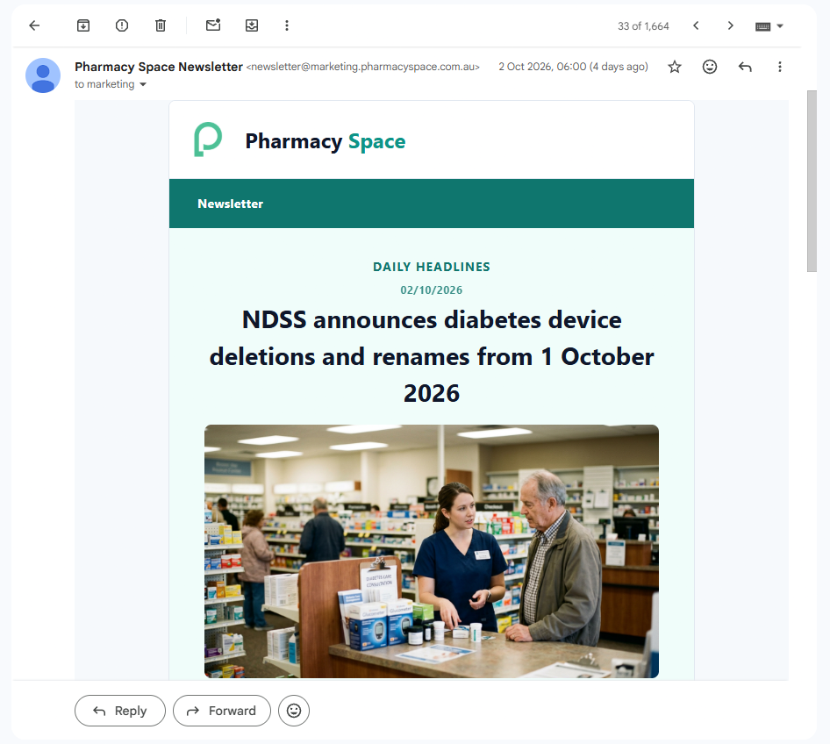This screenshot has width=830, height=744.
Task: Click the date text 02/10/2026
Action: (432, 290)
